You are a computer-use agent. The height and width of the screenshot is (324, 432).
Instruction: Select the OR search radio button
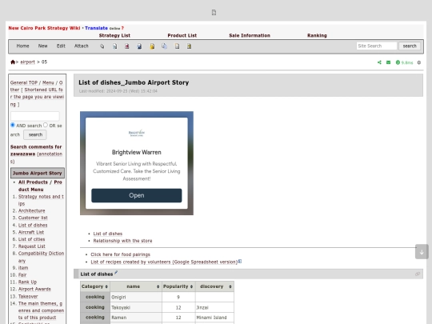click(46, 125)
